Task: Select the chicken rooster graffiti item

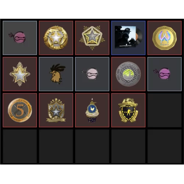Action: [x=56, y=74]
